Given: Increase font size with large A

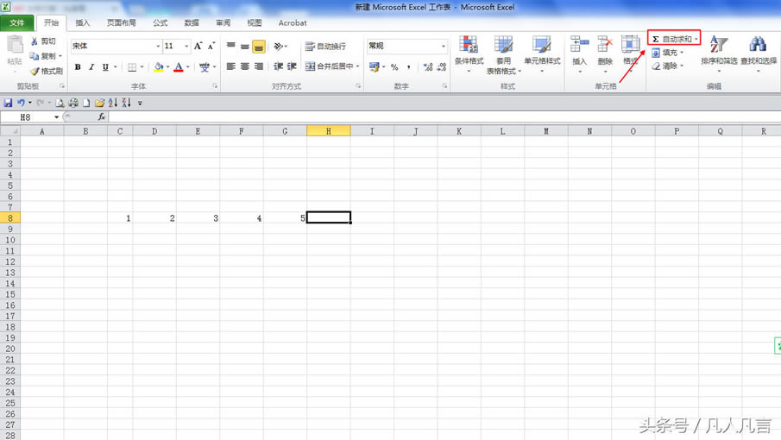Looking at the screenshot, I should tap(198, 46).
